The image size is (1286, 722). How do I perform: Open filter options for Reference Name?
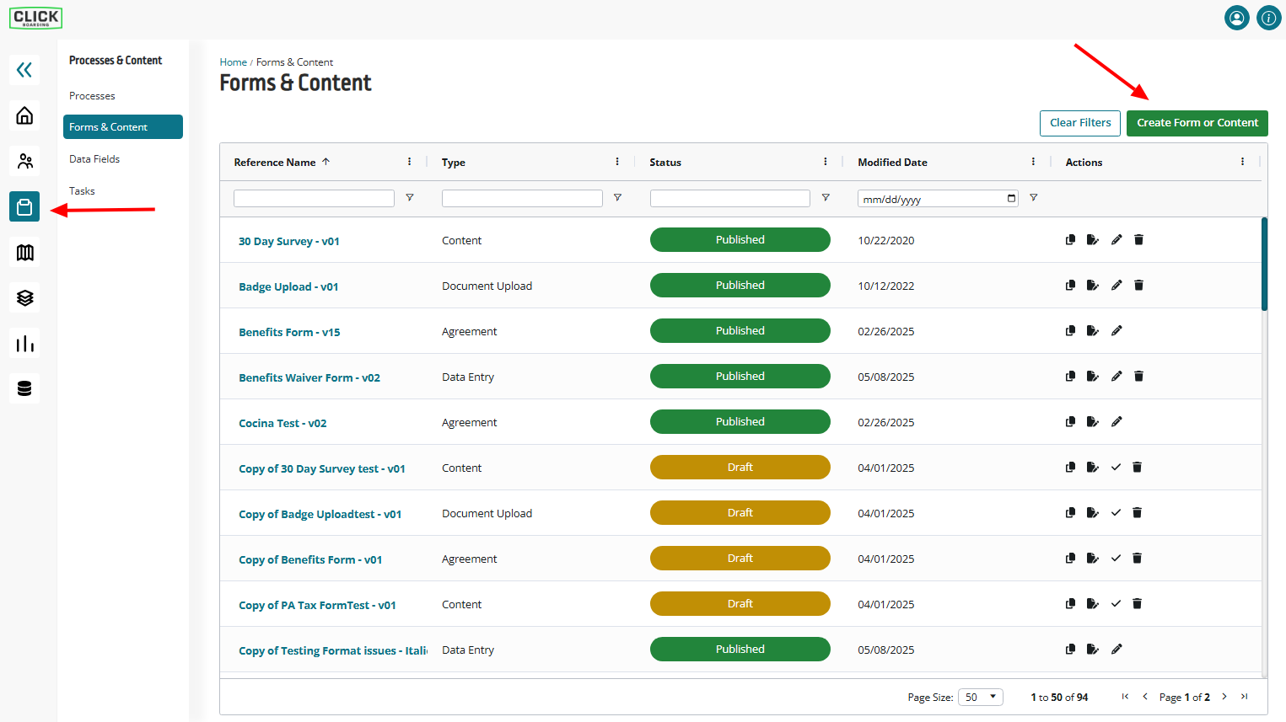pyautogui.click(x=410, y=198)
